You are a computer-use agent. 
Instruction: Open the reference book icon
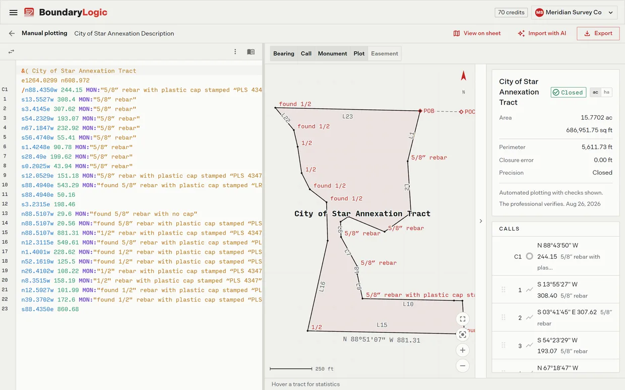[x=251, y=51]
